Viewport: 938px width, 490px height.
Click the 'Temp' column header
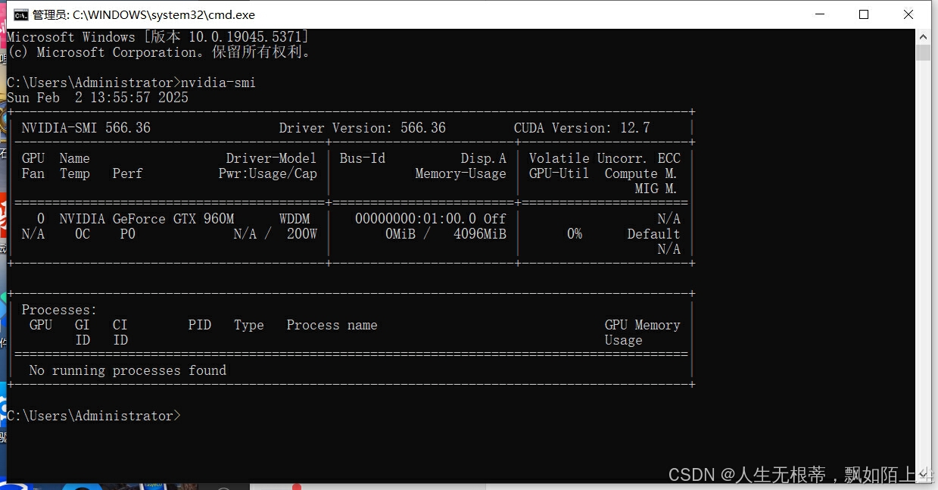[x=74, y=173]
